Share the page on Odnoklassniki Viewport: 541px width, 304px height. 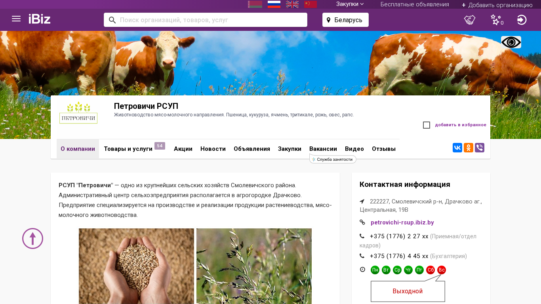click(469, 148)
